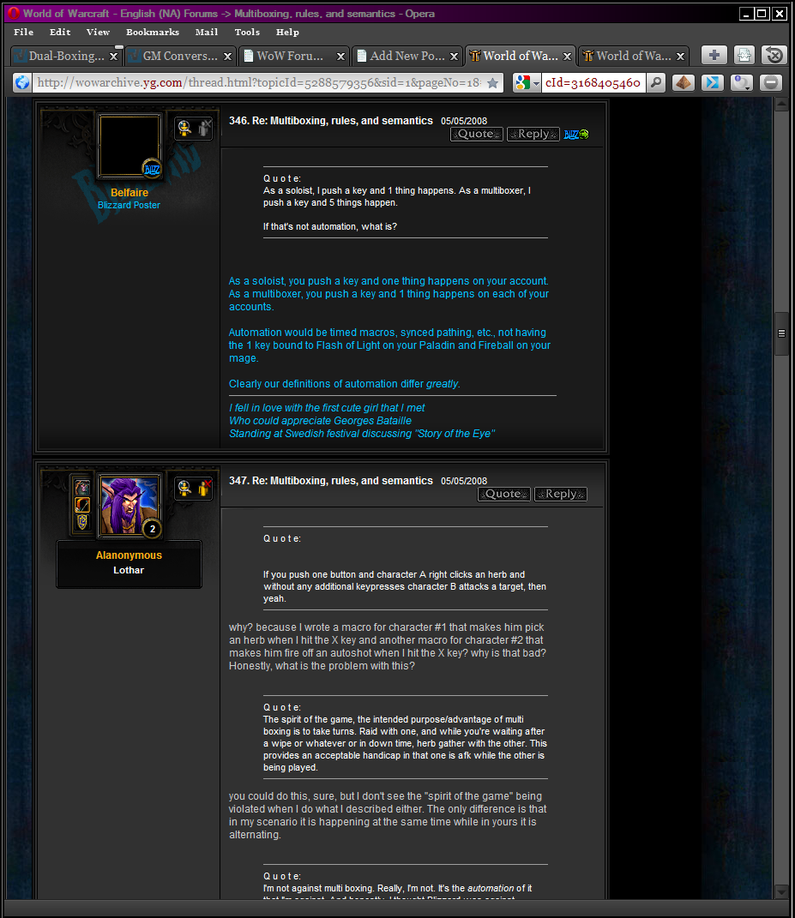Click the duplicate-tab icon beside the plus button
The height and width of the screenshot is (918, 795).
[x=744, y=56]
